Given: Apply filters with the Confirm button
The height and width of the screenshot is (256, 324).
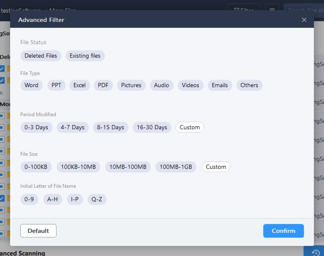Looking at the screenshot, I should [283, 231].
